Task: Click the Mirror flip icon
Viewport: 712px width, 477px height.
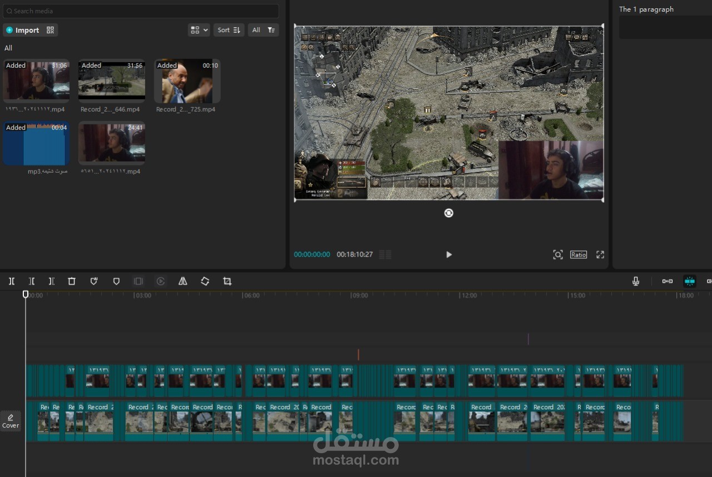Action: click(183, 282)
